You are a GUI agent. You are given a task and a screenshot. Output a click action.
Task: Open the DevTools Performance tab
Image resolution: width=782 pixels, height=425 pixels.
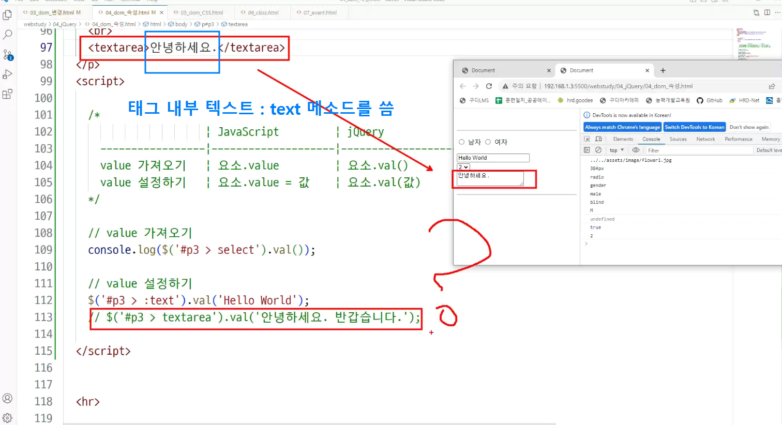click(738, 139)
